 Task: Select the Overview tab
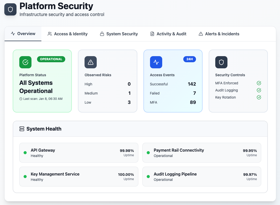[x=23, y=34]
